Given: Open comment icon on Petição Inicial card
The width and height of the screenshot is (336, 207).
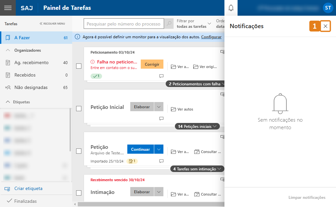Looking at the screenshot, I should tap(161, 118).
